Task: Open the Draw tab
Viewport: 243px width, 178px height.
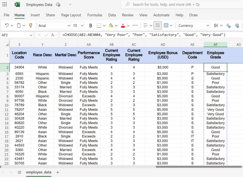Action: [193, 15]
